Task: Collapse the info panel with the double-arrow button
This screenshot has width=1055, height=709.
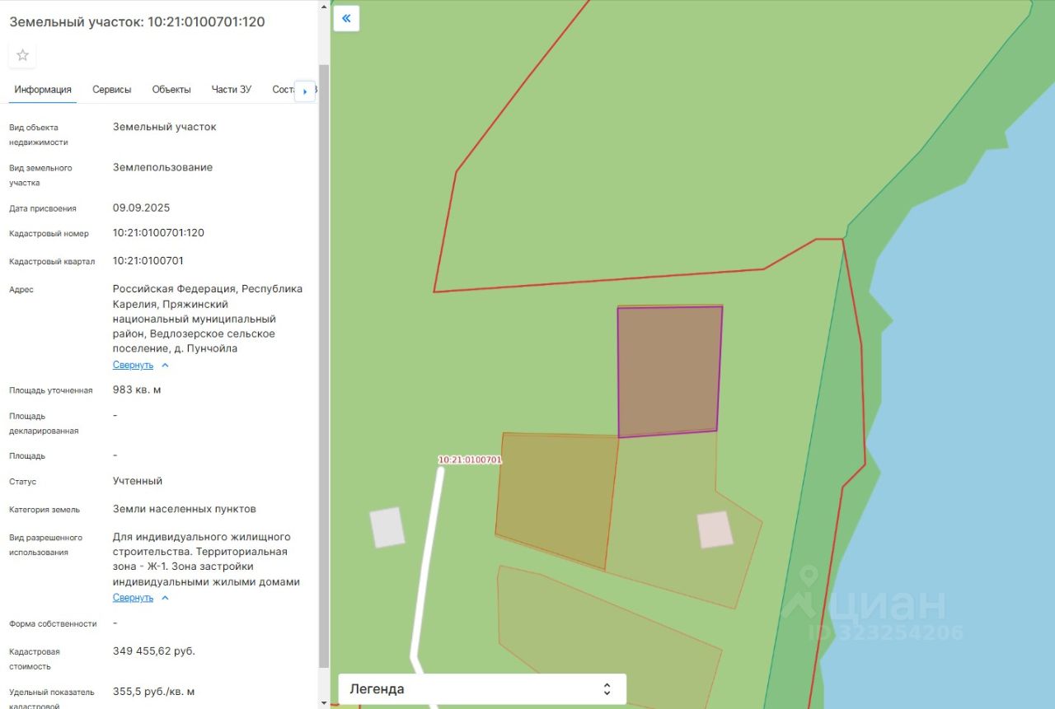Action: tap(346, 18)
